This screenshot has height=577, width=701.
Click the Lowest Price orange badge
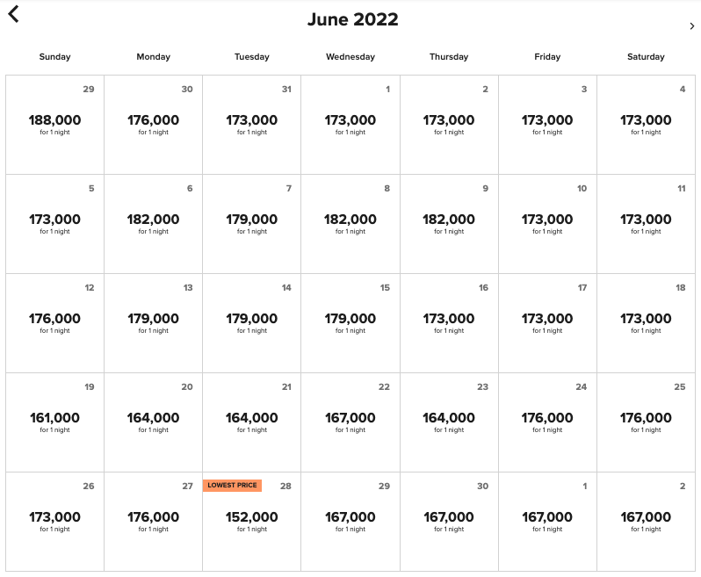click(x=232, y=486)
